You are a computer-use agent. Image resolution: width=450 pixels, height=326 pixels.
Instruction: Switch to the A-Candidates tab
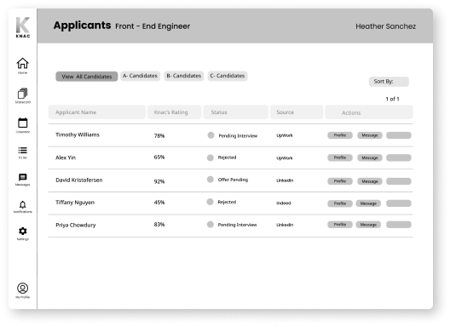pyautogui.click(x=140, y=76)
